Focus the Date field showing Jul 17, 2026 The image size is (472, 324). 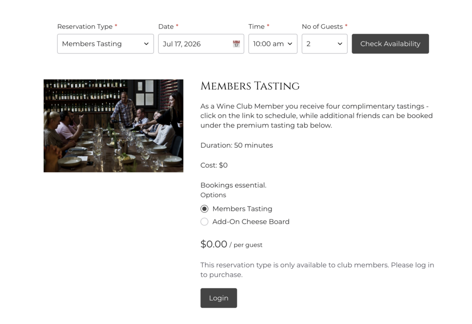[x=201, y=44]
